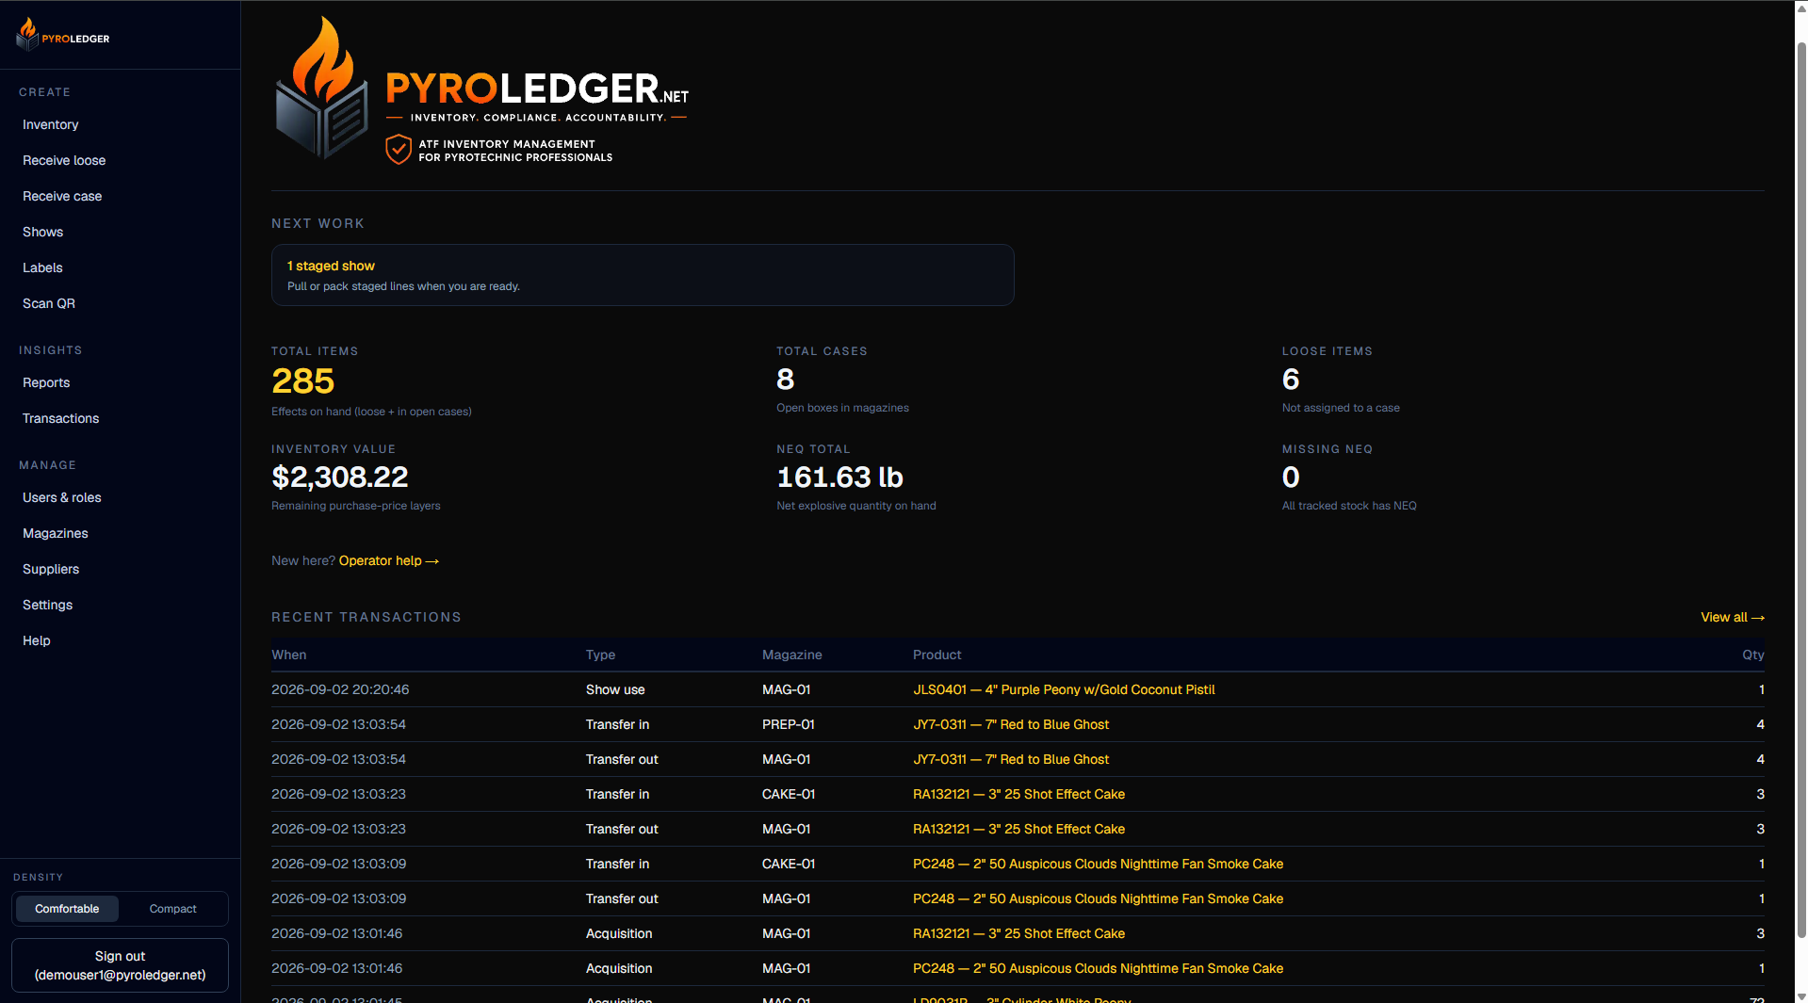This screenshot has height=1003, width=1808.
Task: Open the 1 staged show card
Action: [x=643, y=275]
